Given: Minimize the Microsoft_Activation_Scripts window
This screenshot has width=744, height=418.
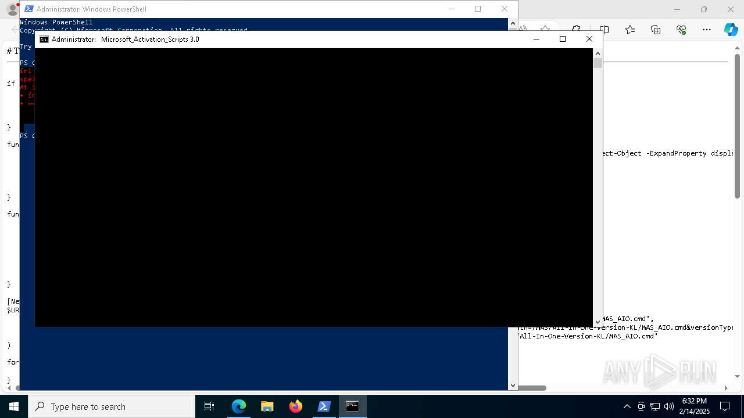Looking at the screenshot, I should tap(536, 39).
